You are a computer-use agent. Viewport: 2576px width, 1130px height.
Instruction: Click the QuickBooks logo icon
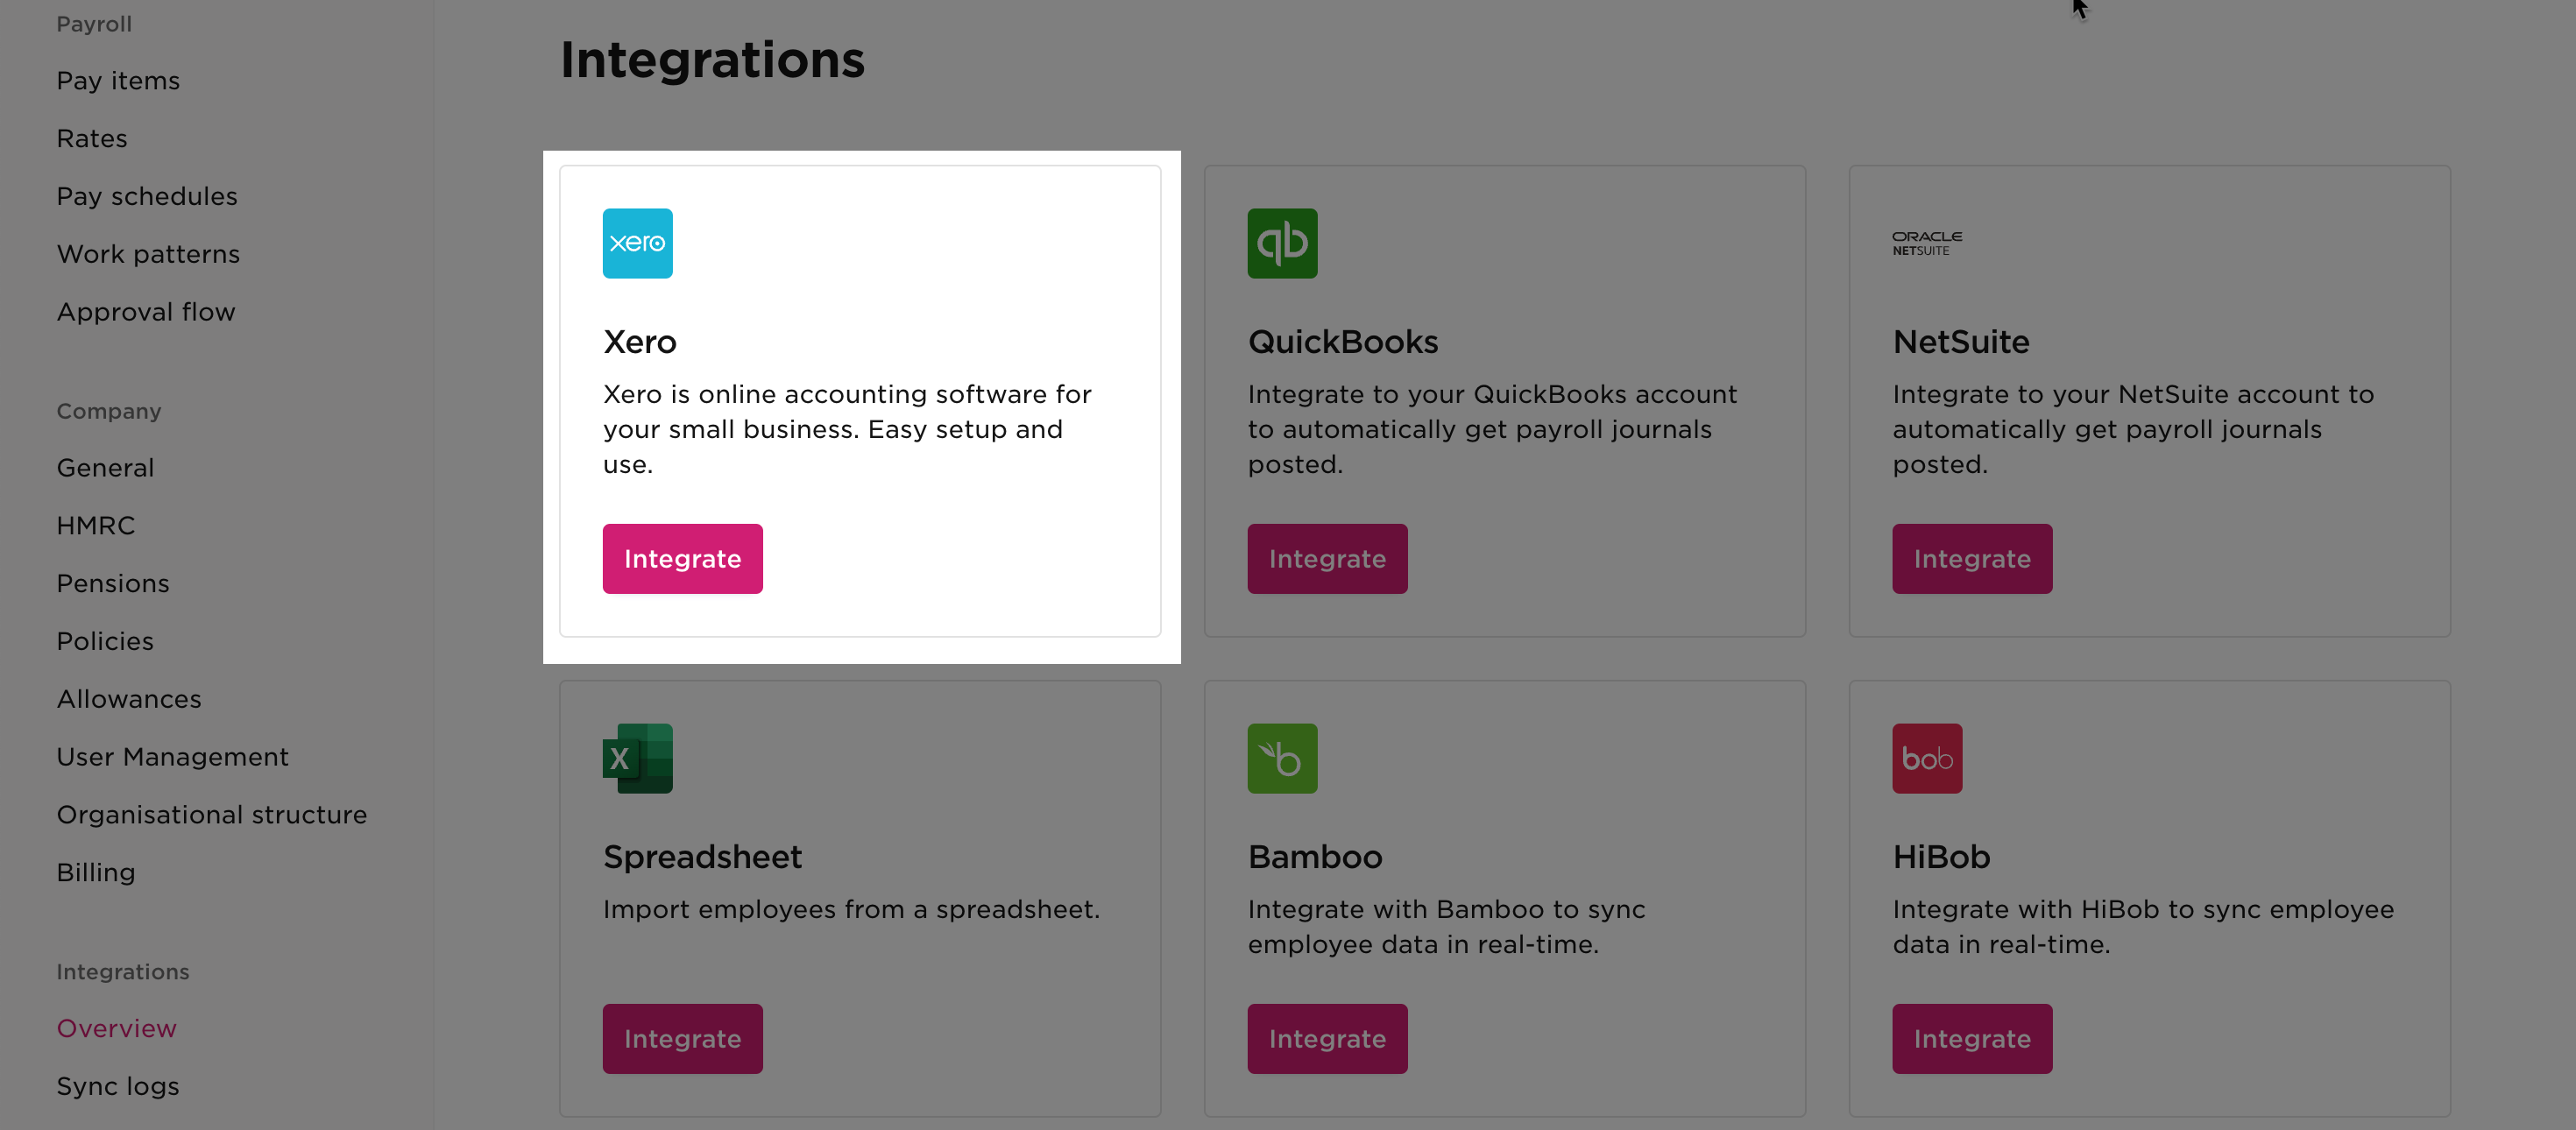pos(1282,243)
